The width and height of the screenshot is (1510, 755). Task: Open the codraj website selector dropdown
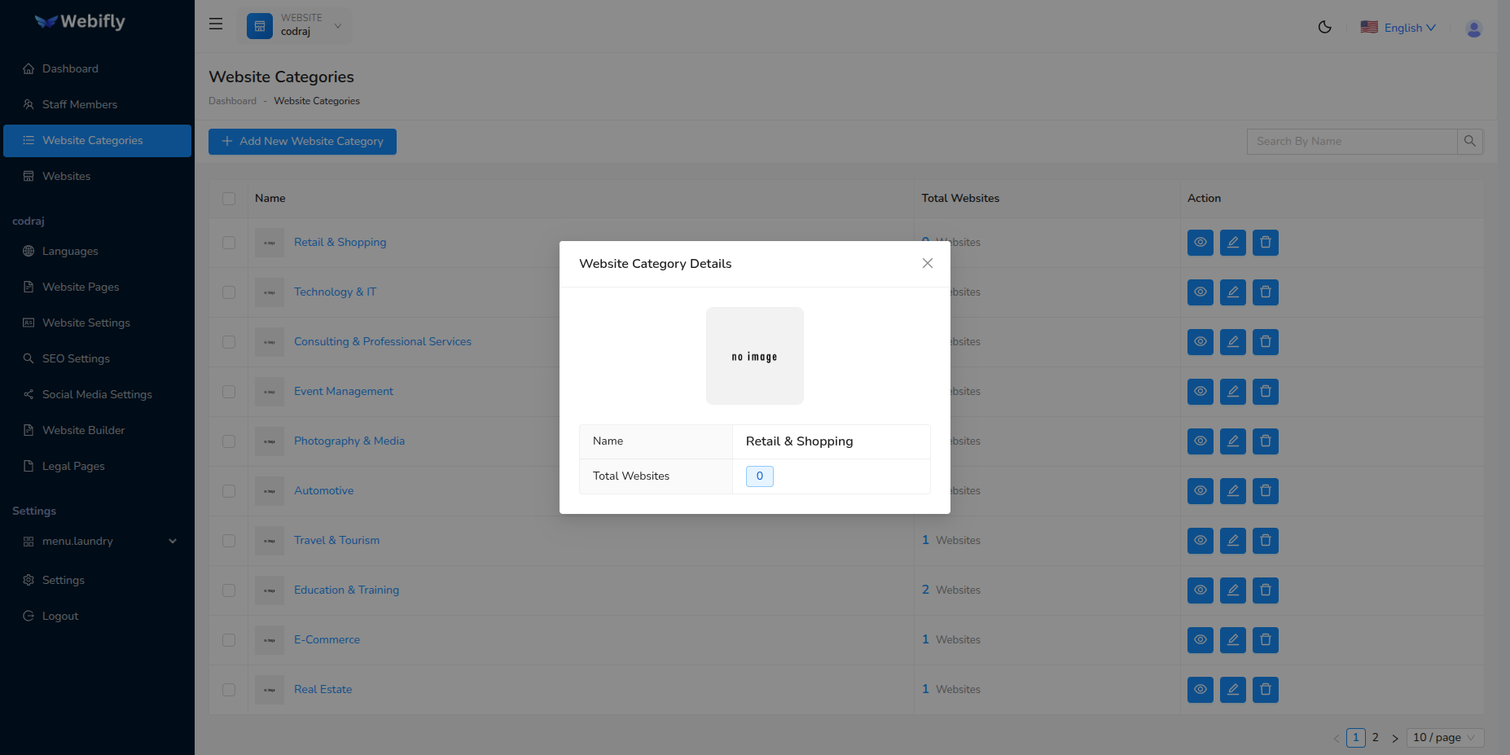pyautogui.click(x=295, y=25)
